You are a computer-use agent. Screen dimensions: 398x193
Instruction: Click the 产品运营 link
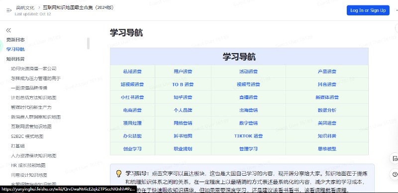click(327, 71)
